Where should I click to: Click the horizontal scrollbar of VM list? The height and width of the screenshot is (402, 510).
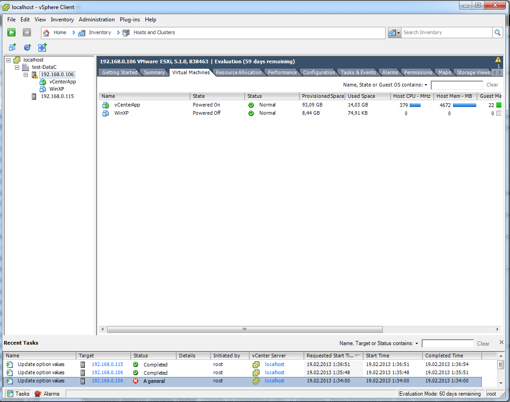pyautogui.click(x=245, y=330)
